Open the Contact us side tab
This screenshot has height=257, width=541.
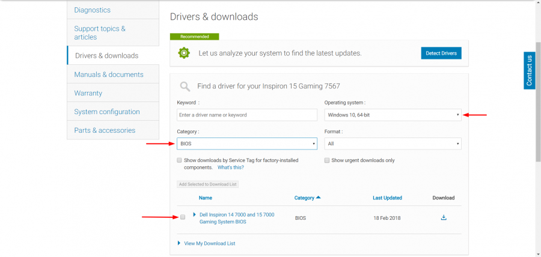coord(529,70)
